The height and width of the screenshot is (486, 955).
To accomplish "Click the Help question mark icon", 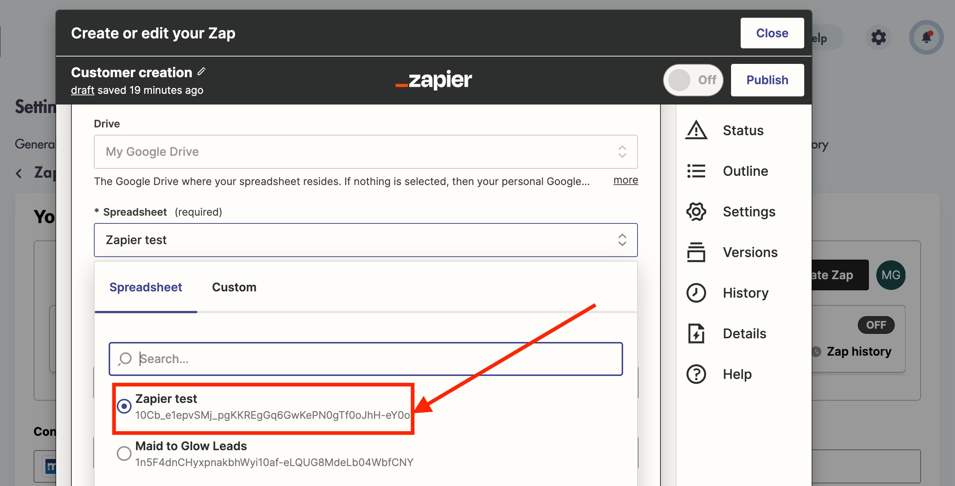I will coord(696,374).
